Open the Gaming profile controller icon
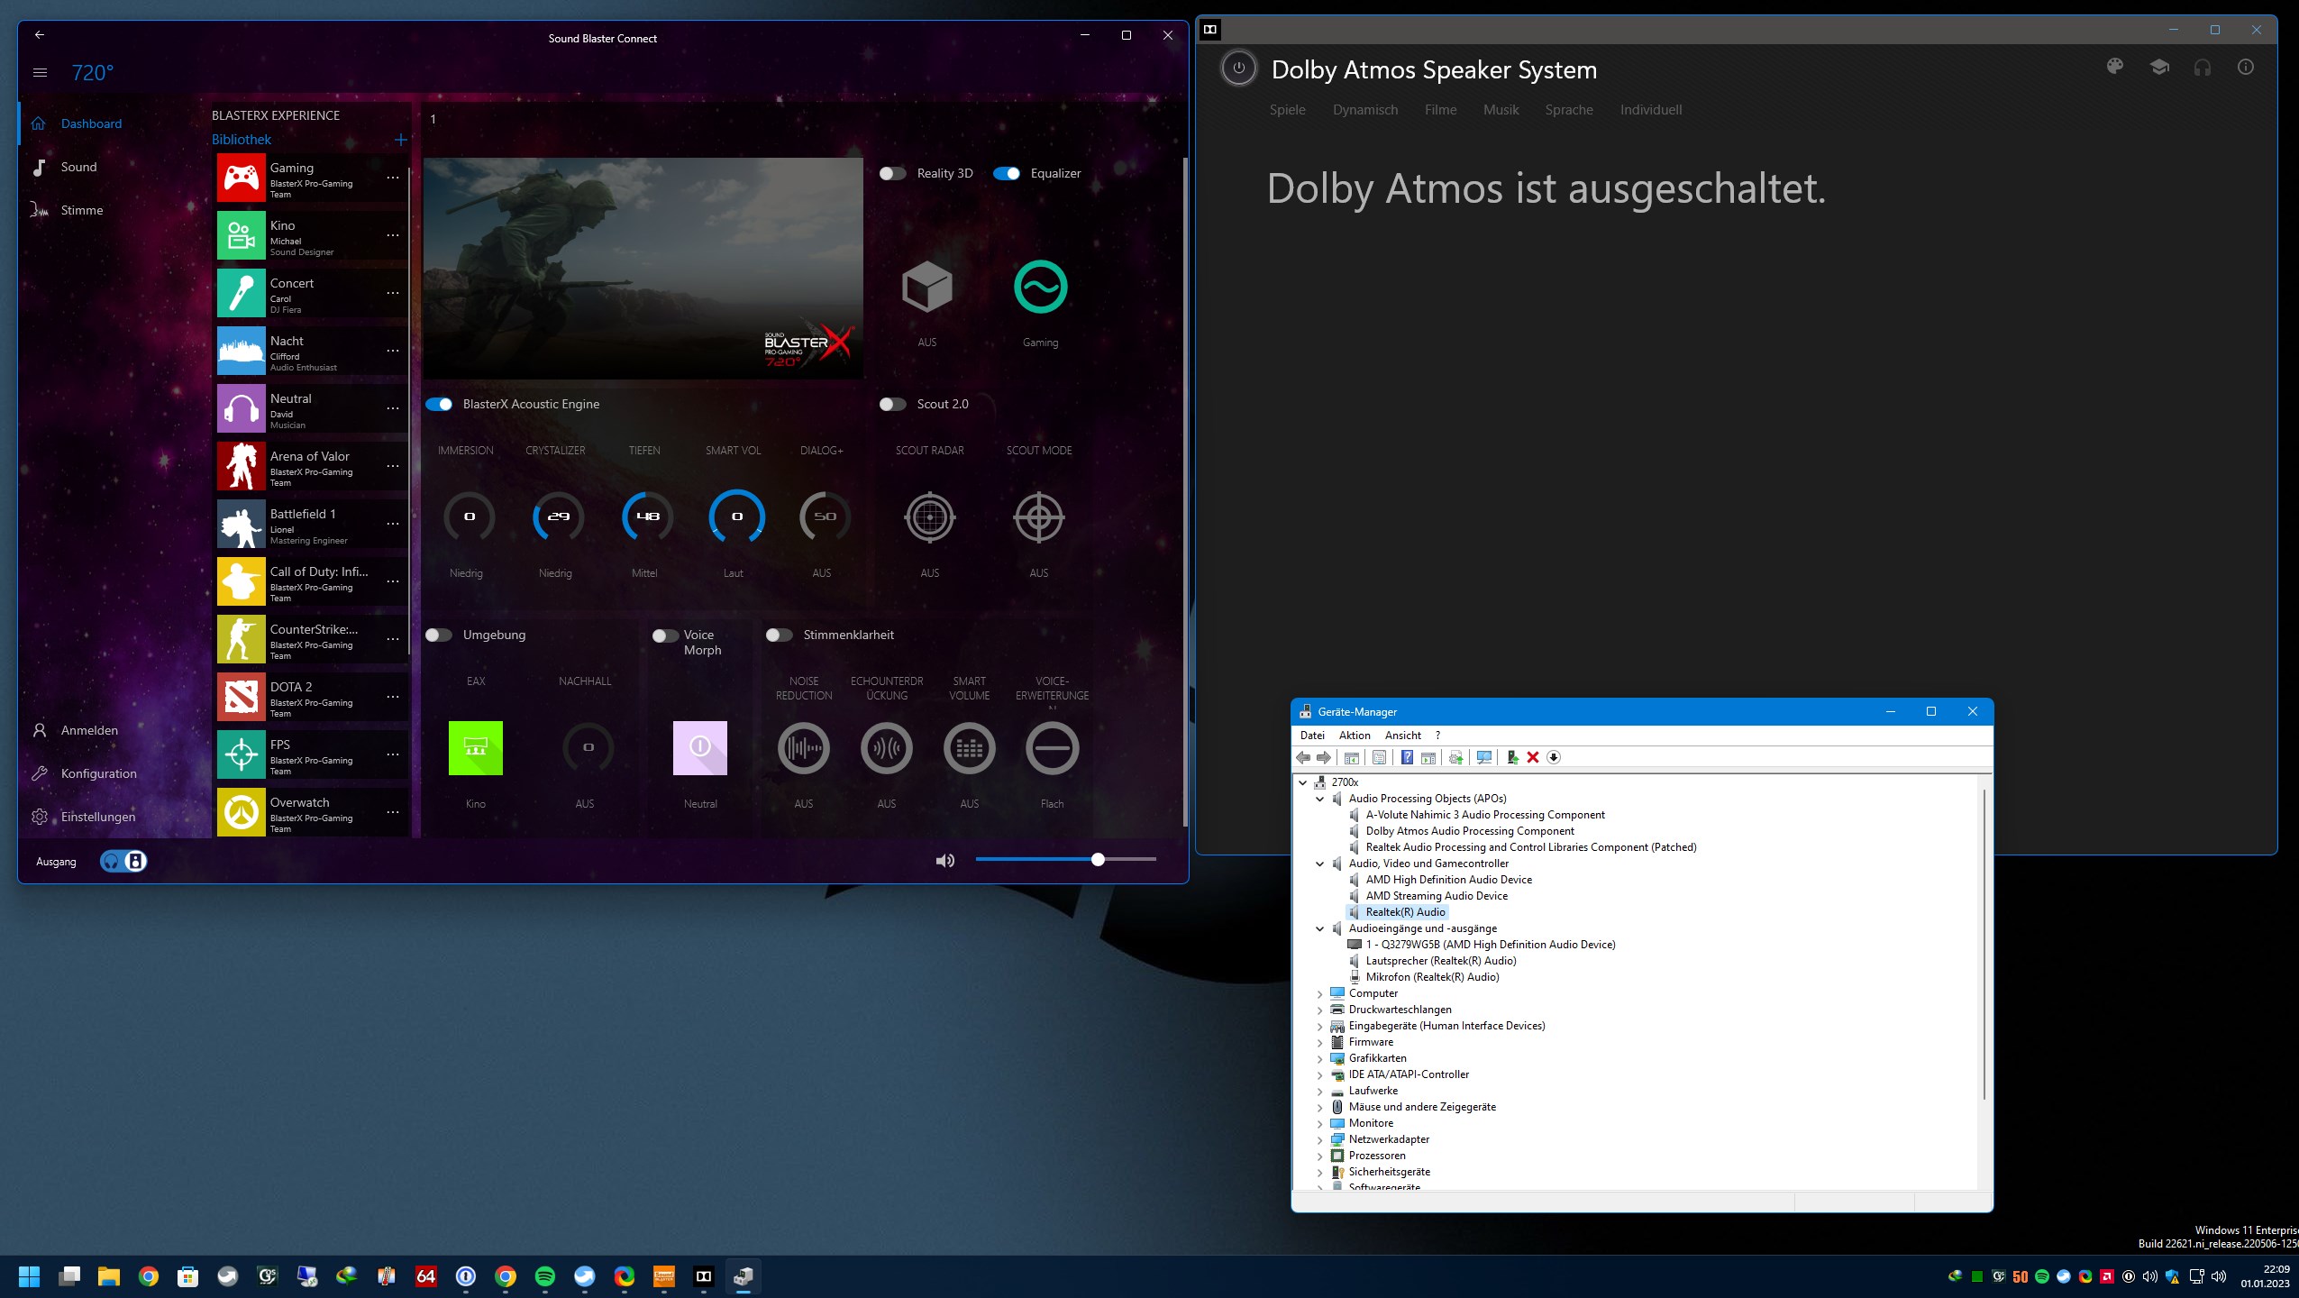 [x=241, y=178]
